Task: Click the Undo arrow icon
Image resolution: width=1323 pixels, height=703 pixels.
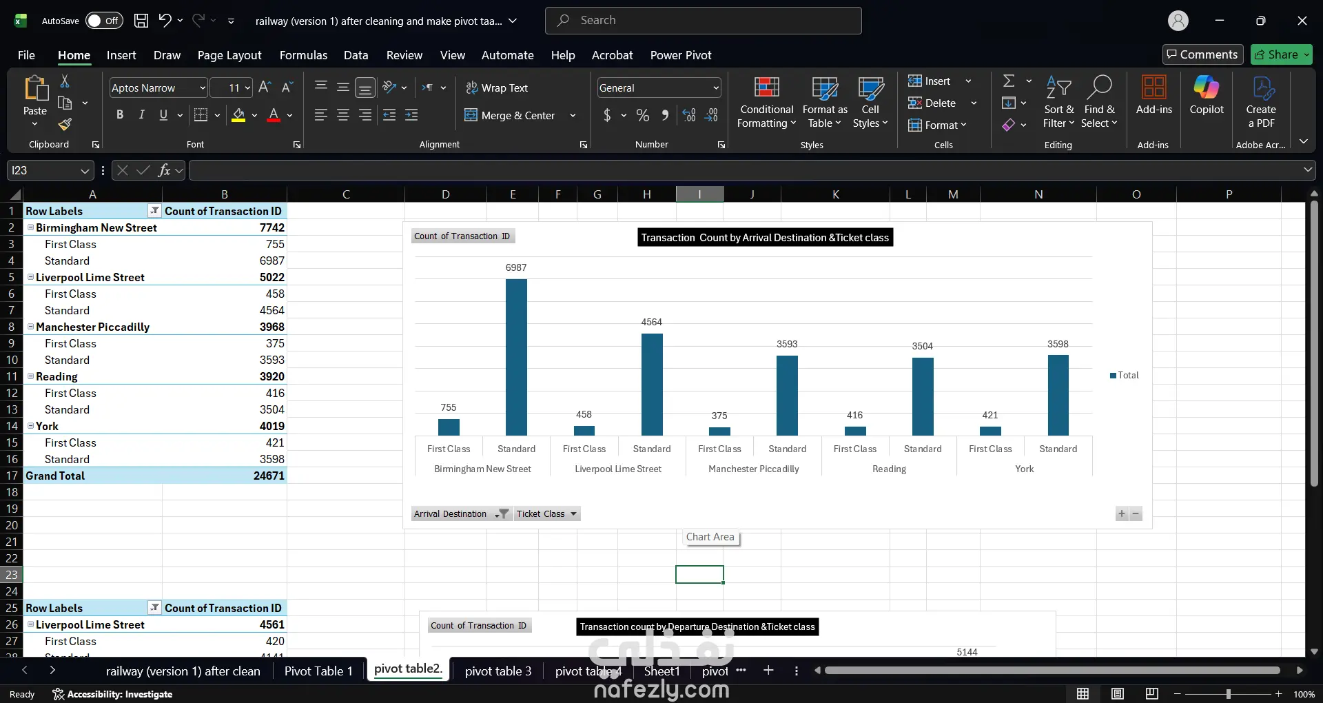Action: coord(165,21)
